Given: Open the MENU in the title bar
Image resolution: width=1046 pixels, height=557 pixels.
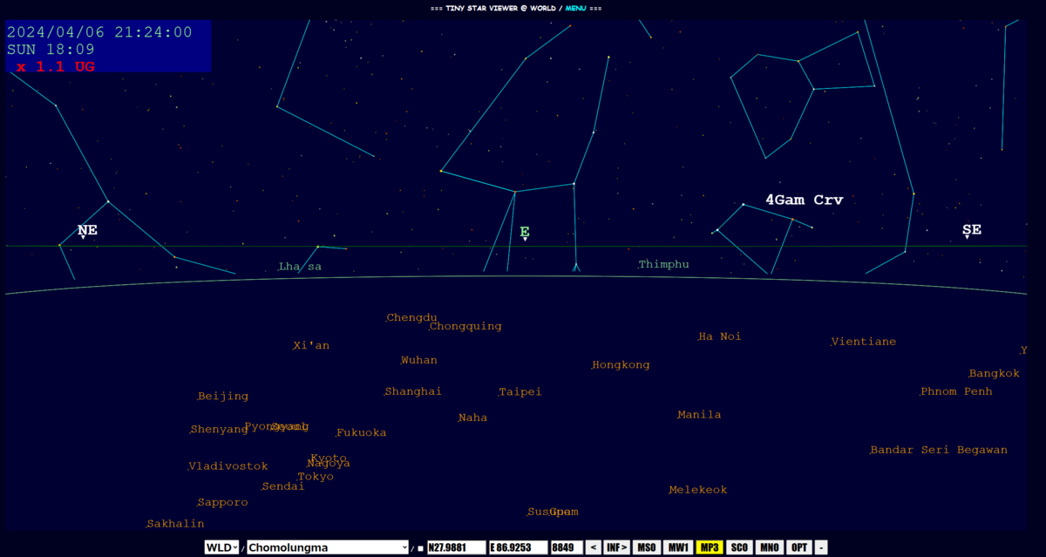Looking at the screenshot, I should pos(574,8).
